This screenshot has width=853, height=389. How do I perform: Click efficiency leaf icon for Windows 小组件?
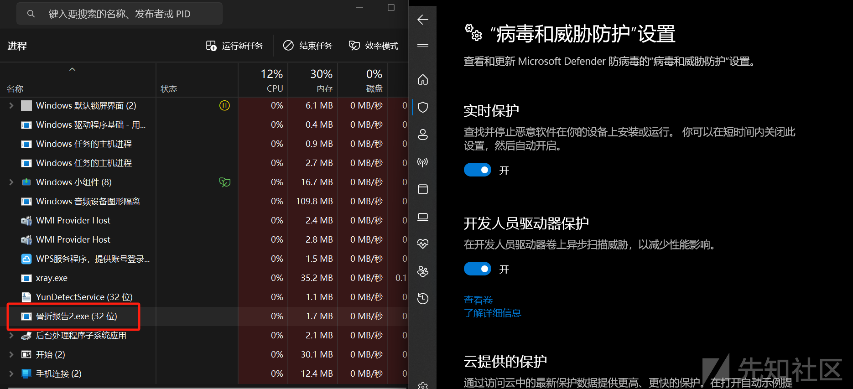tap(225, 182)
